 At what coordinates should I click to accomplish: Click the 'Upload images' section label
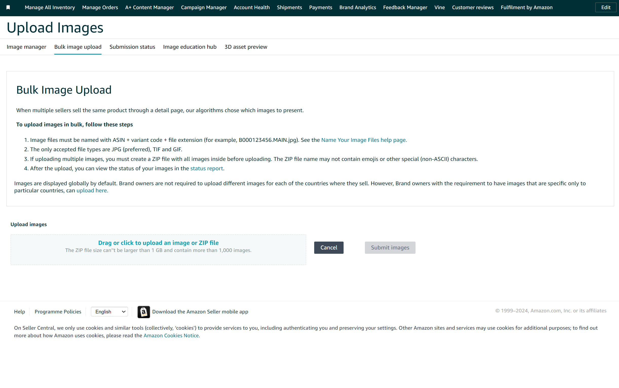coord(28,225)
